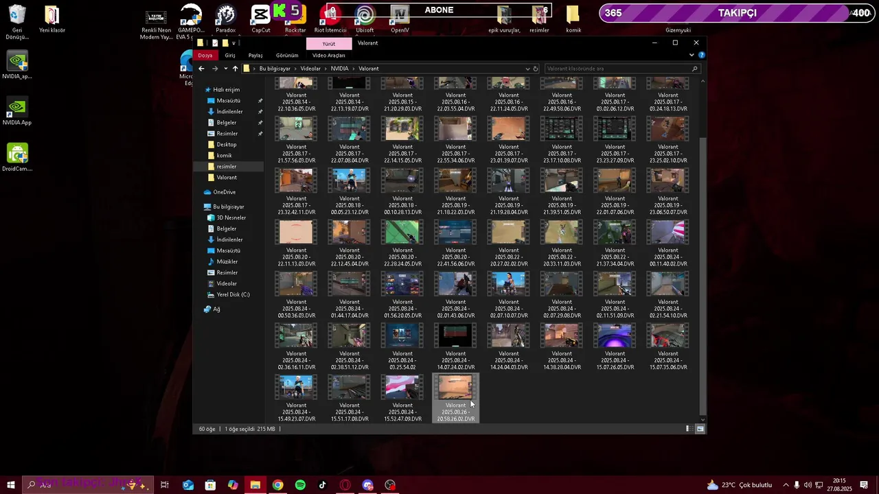879x494 pixels.
Task: Open Task View on the taskbar
Action: pyautogui.click(x=165, y=485)
